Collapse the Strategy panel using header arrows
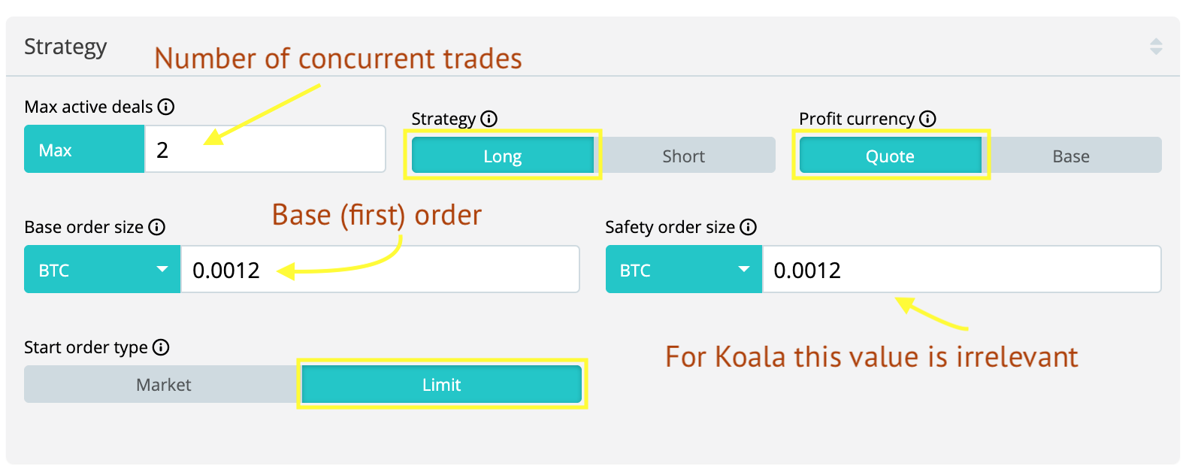Viewport: 1195px width, 475px height. 1156,47
